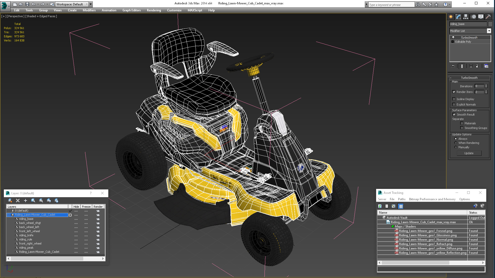Select Always update option

point(456,139)
